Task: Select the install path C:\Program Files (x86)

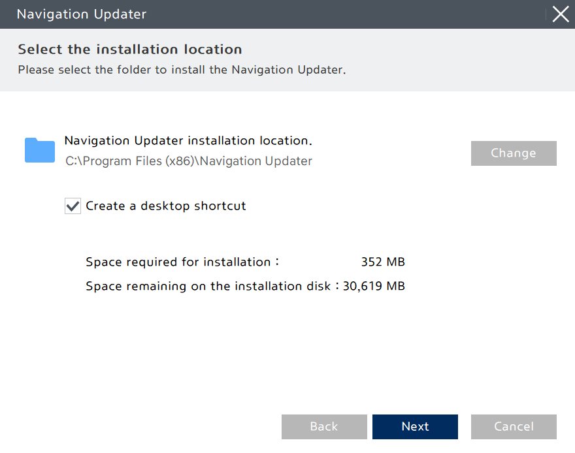Action: click(x=188, y=161)
